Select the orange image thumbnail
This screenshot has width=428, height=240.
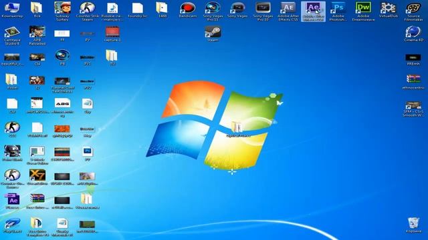pyautogui.click(x=62, y=131)
